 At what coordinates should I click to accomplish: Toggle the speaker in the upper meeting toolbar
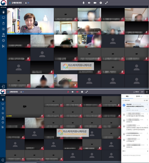(89, 3)
